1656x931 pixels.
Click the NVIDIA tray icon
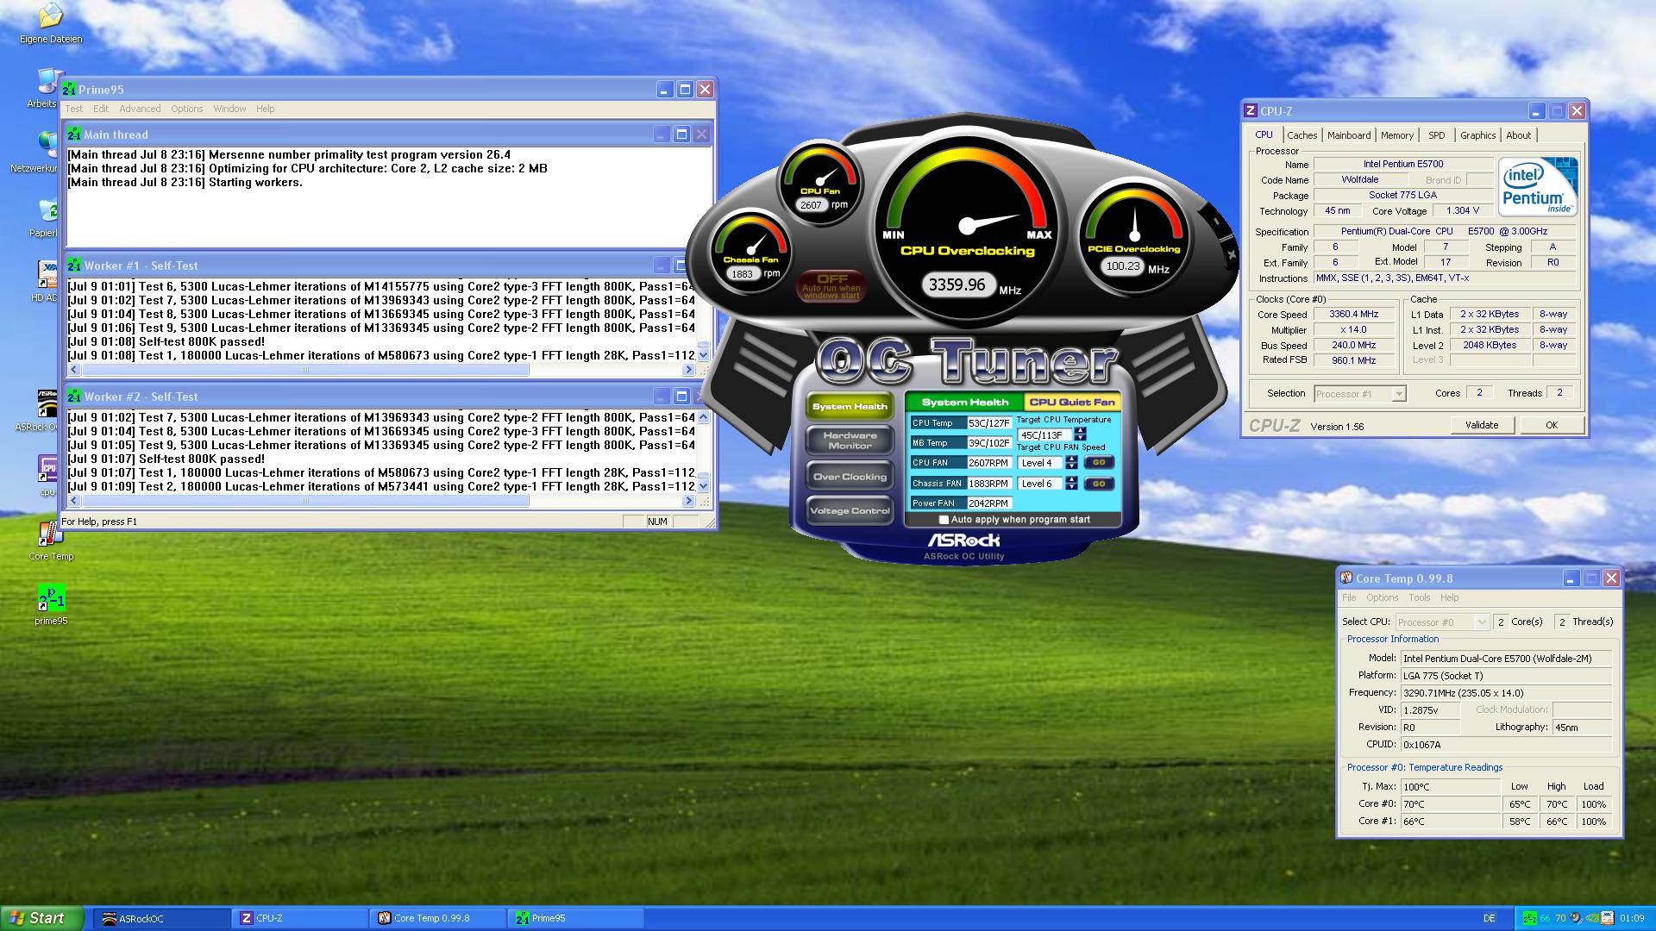pos(1591,918)
